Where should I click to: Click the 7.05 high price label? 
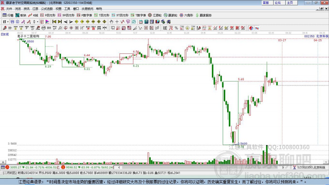[x=48, y=36]
